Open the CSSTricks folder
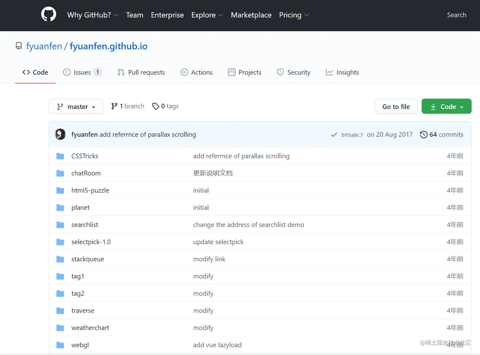 point(85,156)
